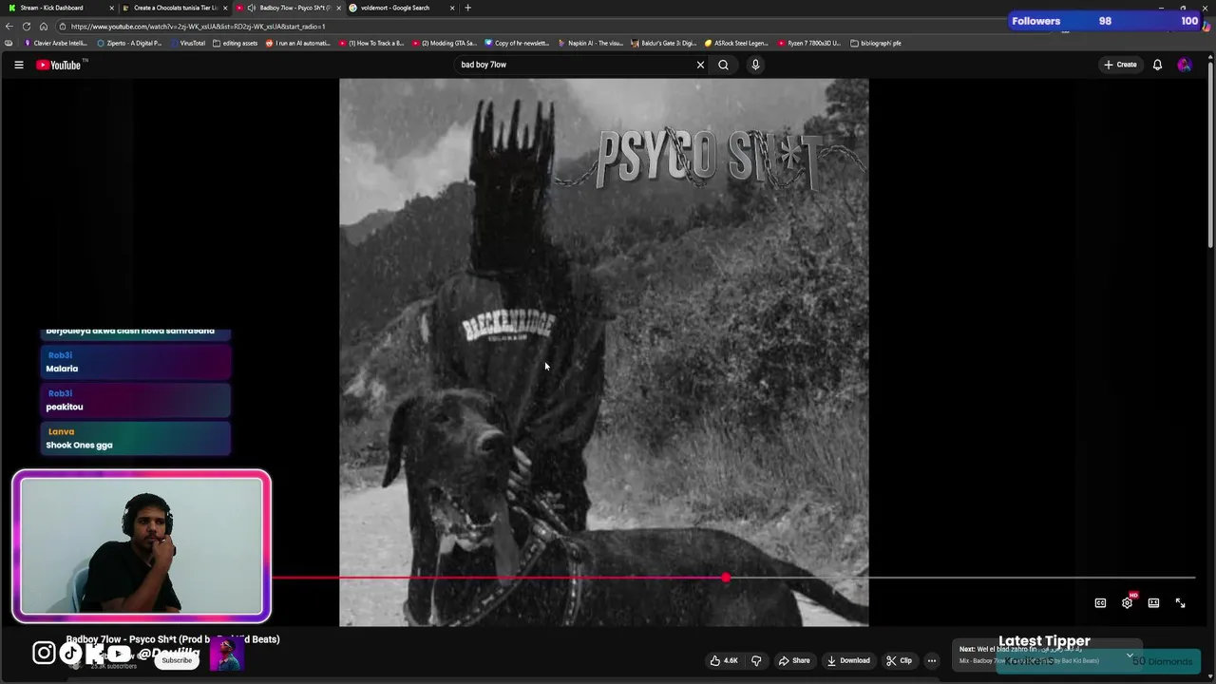Like the video with 4.6K likes

tap(724, 660)
